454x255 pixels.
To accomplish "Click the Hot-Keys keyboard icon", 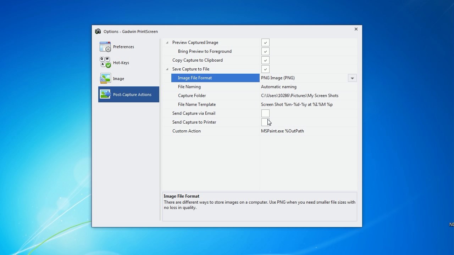I will coord(105,62).
